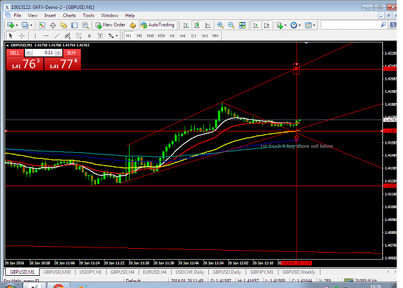Switch to M1 timeframe
Screen dimensions: 403x288
point(128,35)
